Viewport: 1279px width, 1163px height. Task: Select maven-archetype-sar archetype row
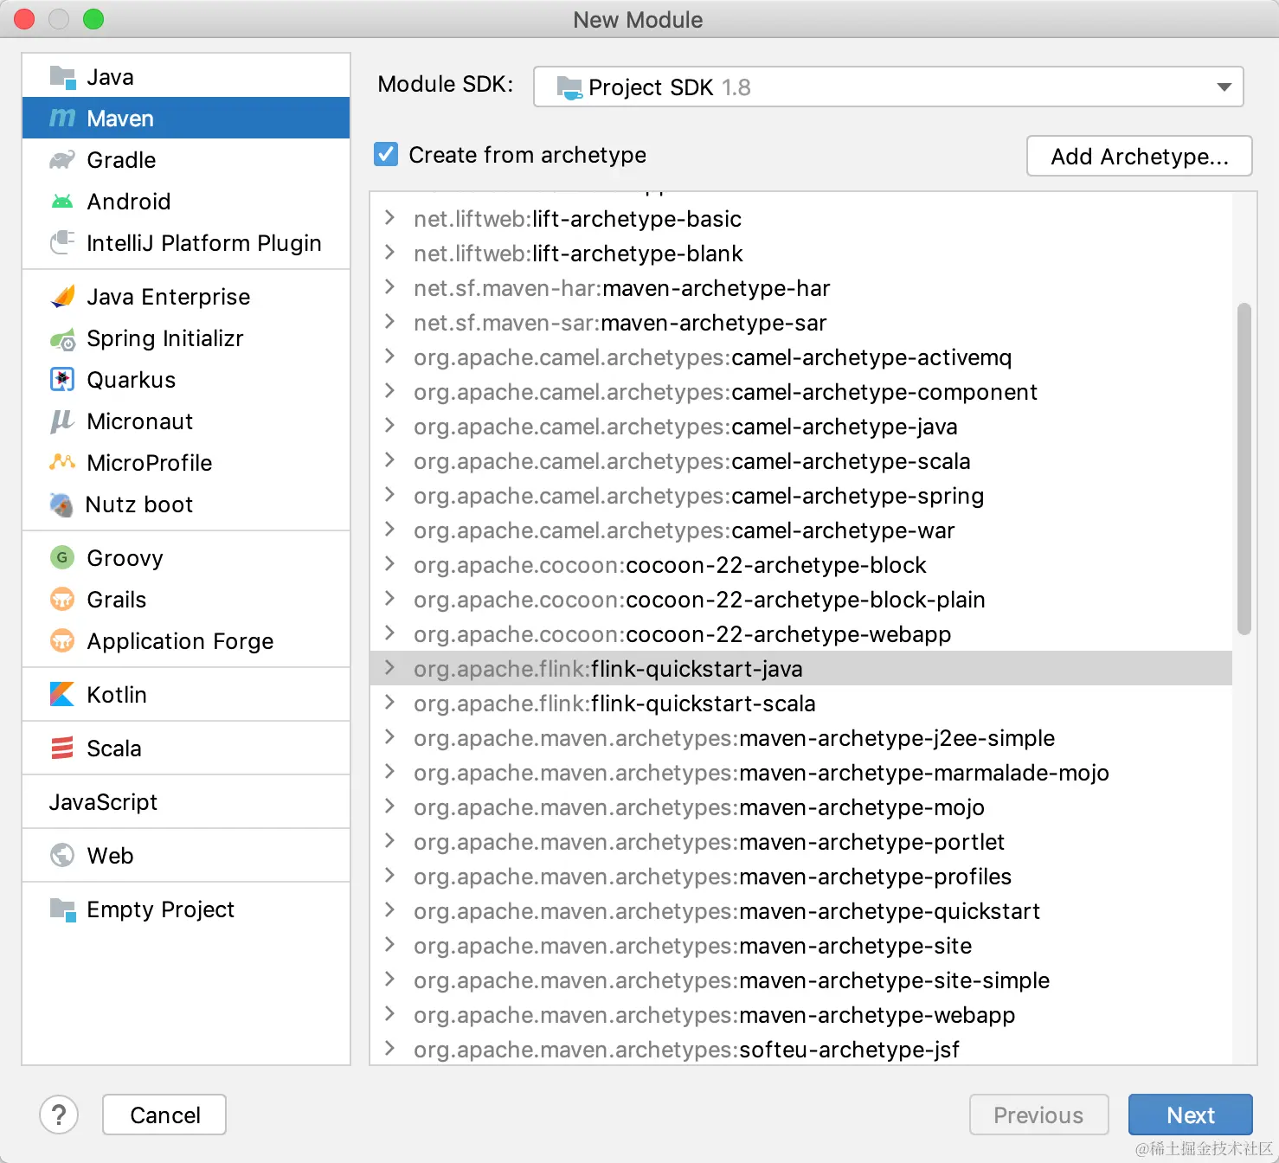800,323
